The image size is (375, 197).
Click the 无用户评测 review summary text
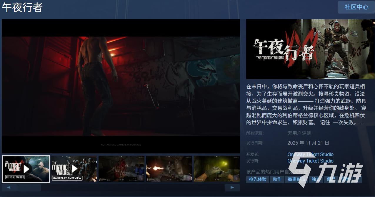pos(299,133)
